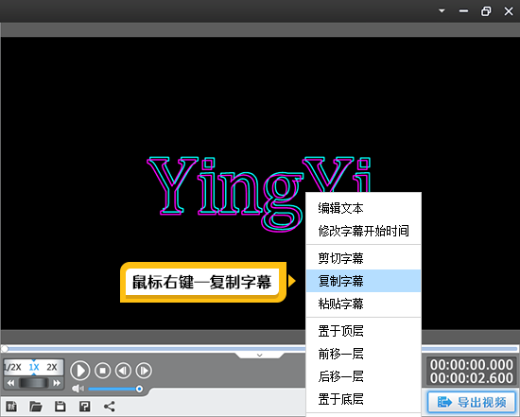The width and height of the screenshot is (520, 417).
Task: Open a project with the folder icon
Action: 36,407
